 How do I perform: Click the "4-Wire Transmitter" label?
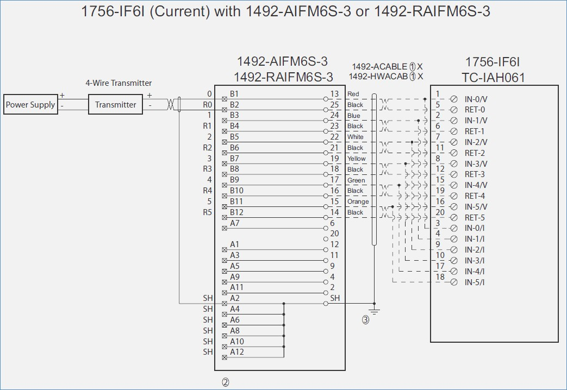119,83
